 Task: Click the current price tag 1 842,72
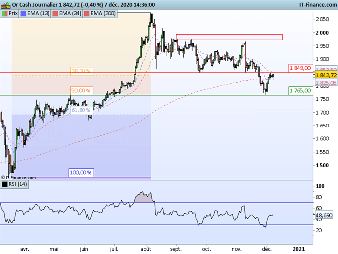tap(326, 75)
